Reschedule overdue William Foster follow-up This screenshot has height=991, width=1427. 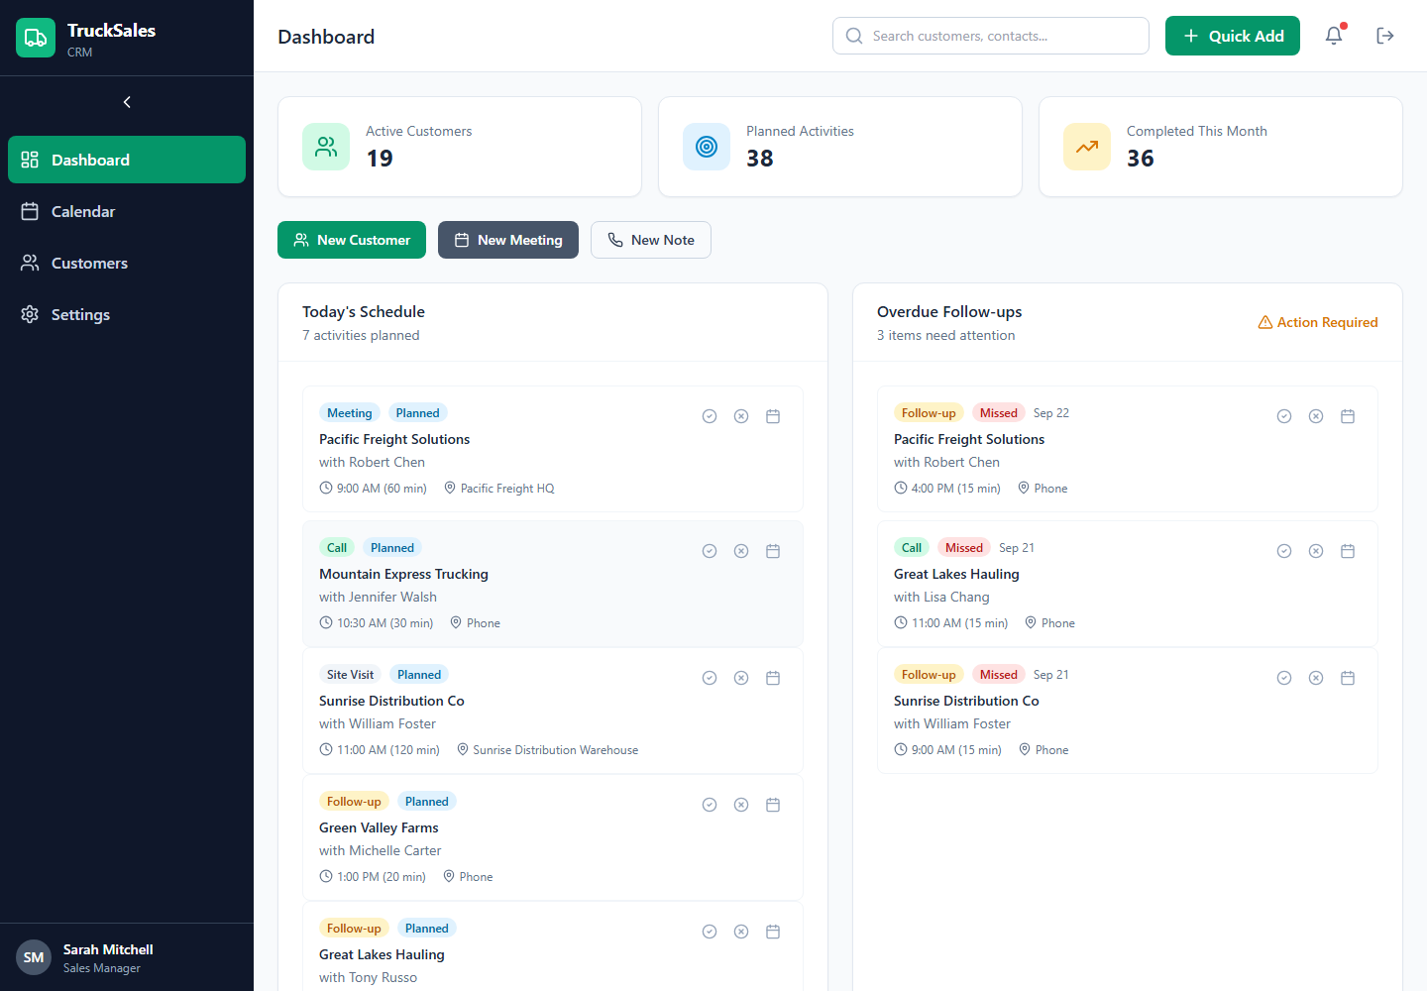1348,678
